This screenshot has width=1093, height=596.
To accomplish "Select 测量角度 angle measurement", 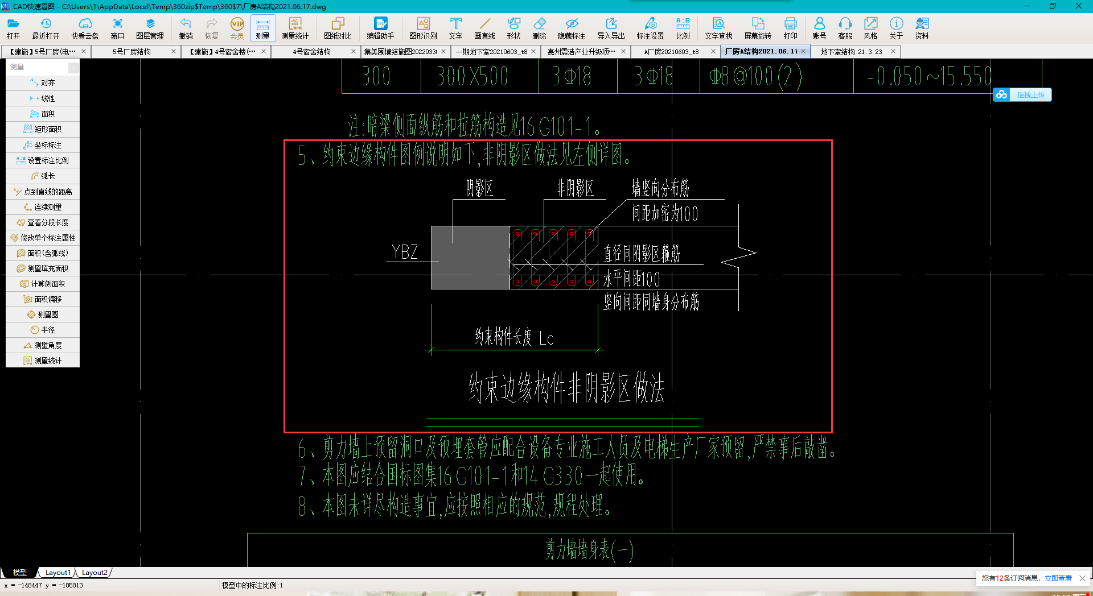I will [x=43, y=345].
